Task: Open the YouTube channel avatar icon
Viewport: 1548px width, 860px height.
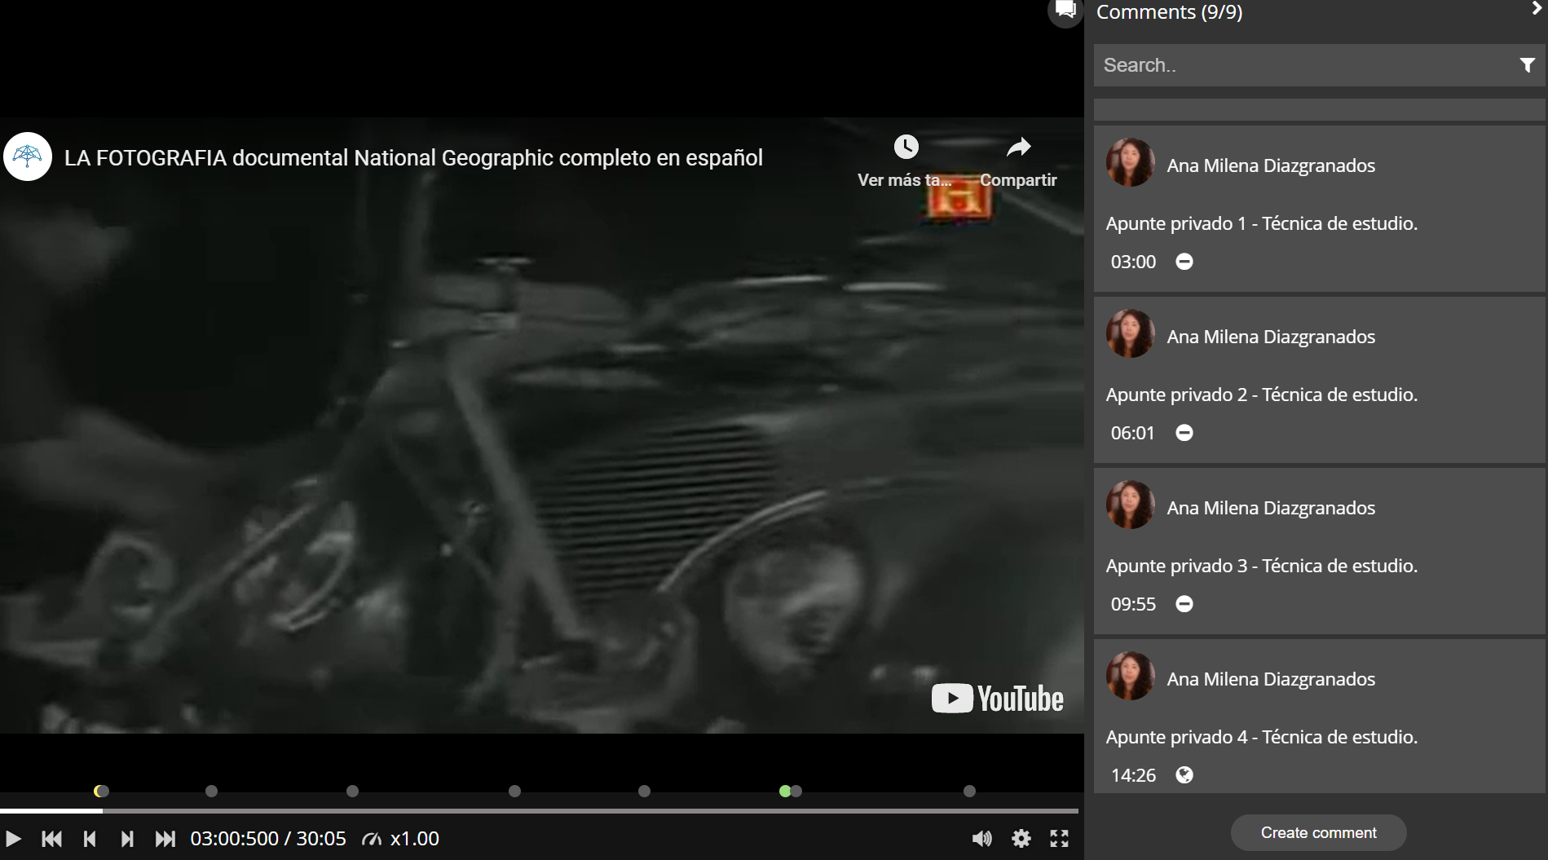Action: pos(28,157)
